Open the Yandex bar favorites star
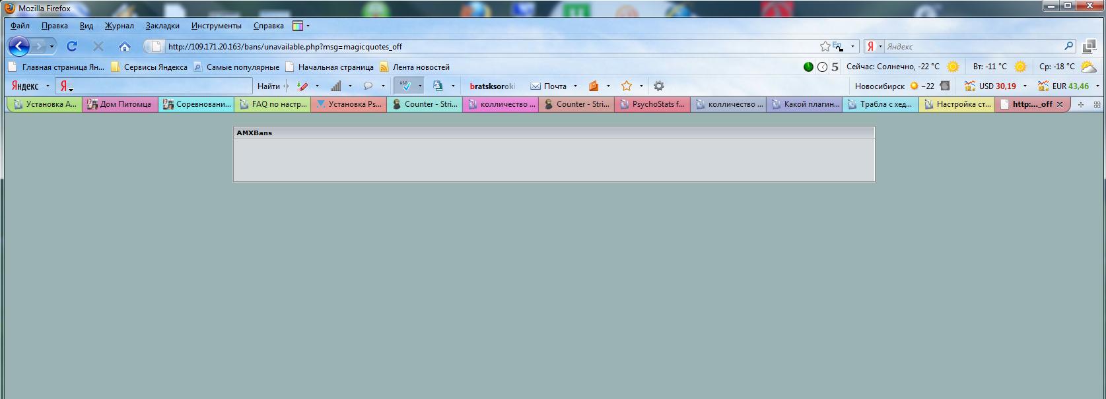The image size is (1106, 399). pyautogui.click(x=626, y=86)
